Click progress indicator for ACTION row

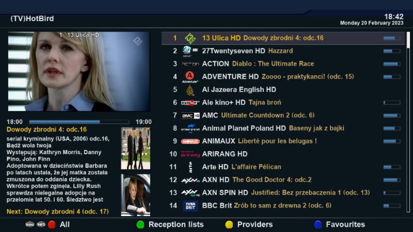pyautogui.click(x=392, y=64)
